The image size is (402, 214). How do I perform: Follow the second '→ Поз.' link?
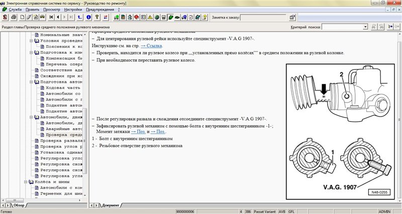(158, 132)
